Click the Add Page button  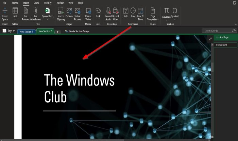[x=222, y=37]
